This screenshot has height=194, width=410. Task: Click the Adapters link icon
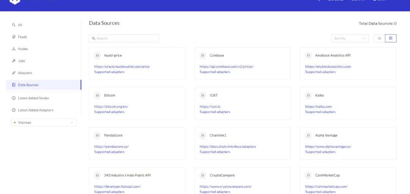[14, 73]
